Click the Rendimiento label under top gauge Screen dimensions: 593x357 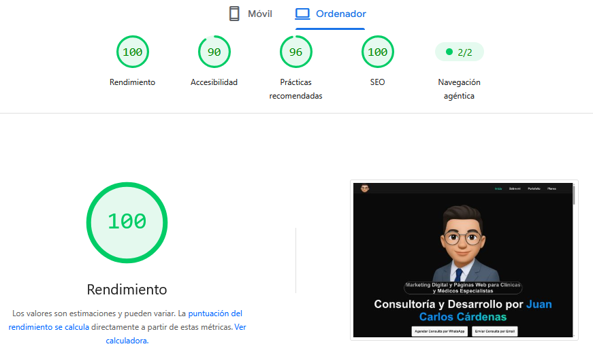(132, 82)
